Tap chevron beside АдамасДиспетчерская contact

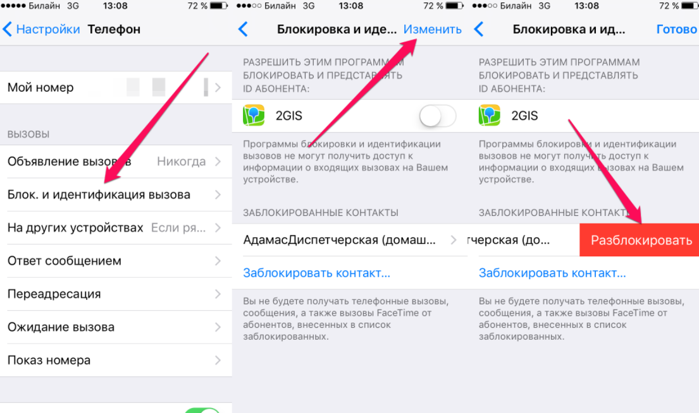[x=454, y=241]
